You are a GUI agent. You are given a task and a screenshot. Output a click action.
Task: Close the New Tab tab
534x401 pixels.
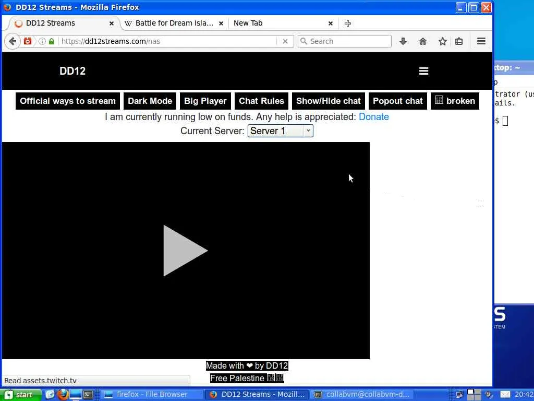pyautogui.click(x=330, y=23)
